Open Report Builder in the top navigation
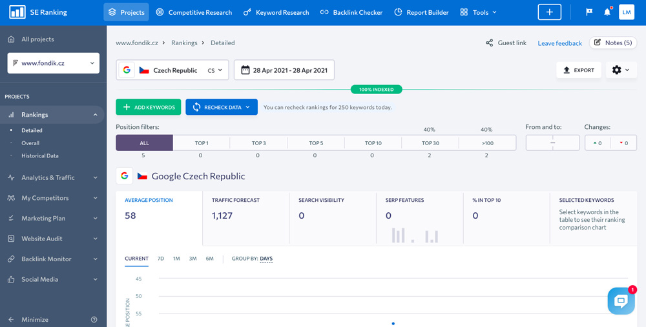This screenshot has height=327, width=646. pos(421,12)
